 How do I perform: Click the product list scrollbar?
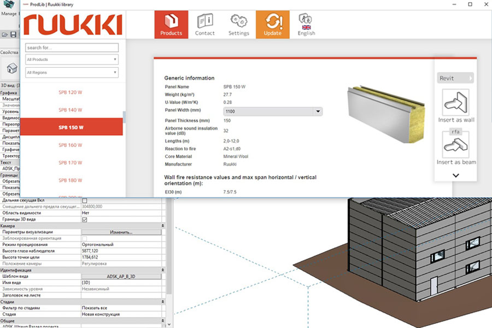pos(124,117)
